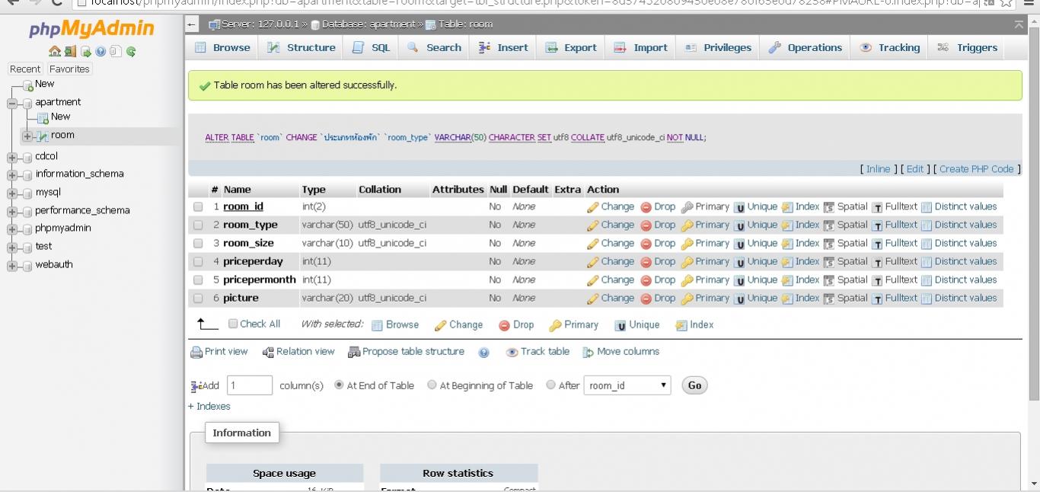This screenshot has width=1040, height=492.
Task: Go to phpMyAdmin home icon
Action: click(55, 52)
